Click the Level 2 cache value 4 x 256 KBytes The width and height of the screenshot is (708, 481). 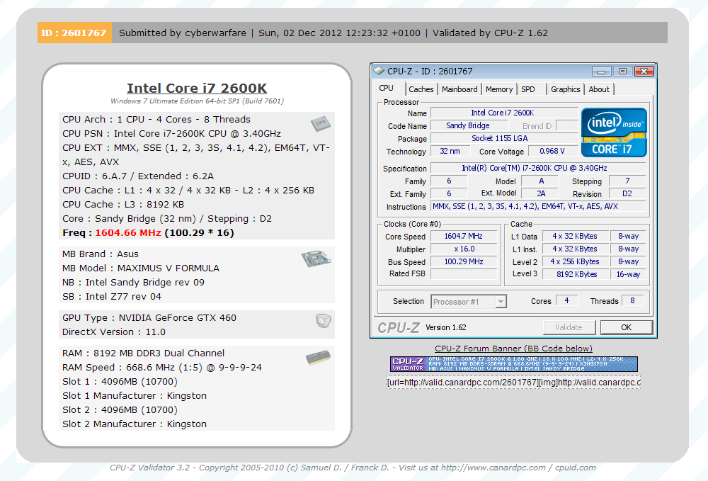(575, 261)
